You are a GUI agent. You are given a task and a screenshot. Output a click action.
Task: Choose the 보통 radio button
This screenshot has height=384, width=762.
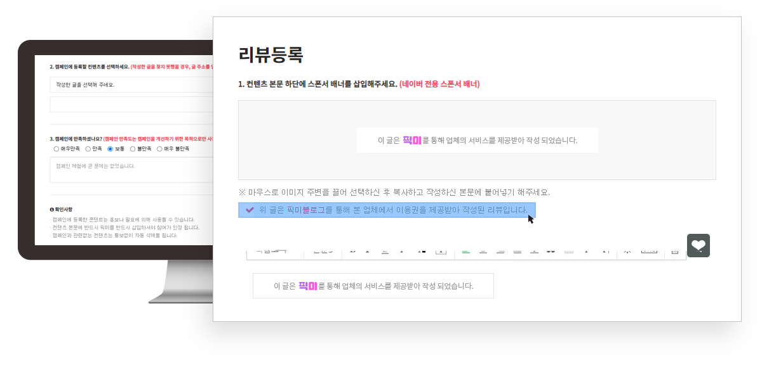tap(110, 149)
